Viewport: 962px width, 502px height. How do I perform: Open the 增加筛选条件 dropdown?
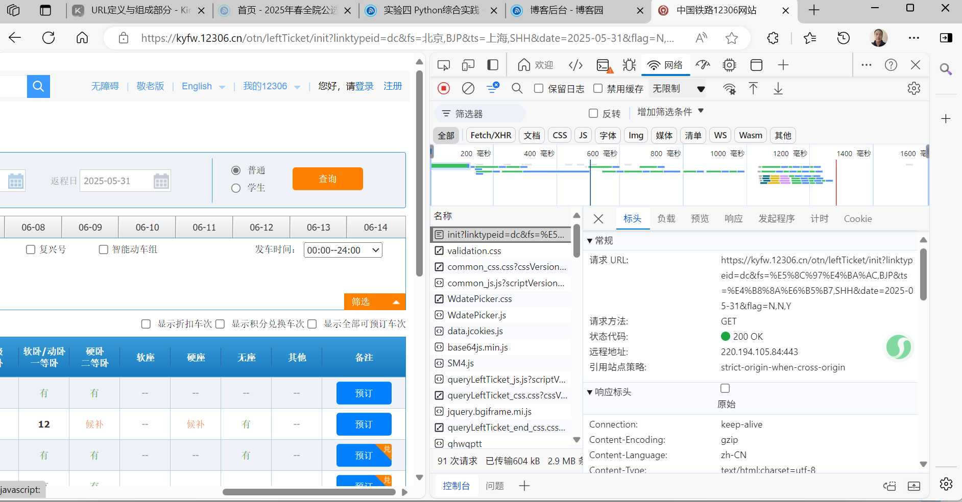pyautogui.click(x=670, y=112)
